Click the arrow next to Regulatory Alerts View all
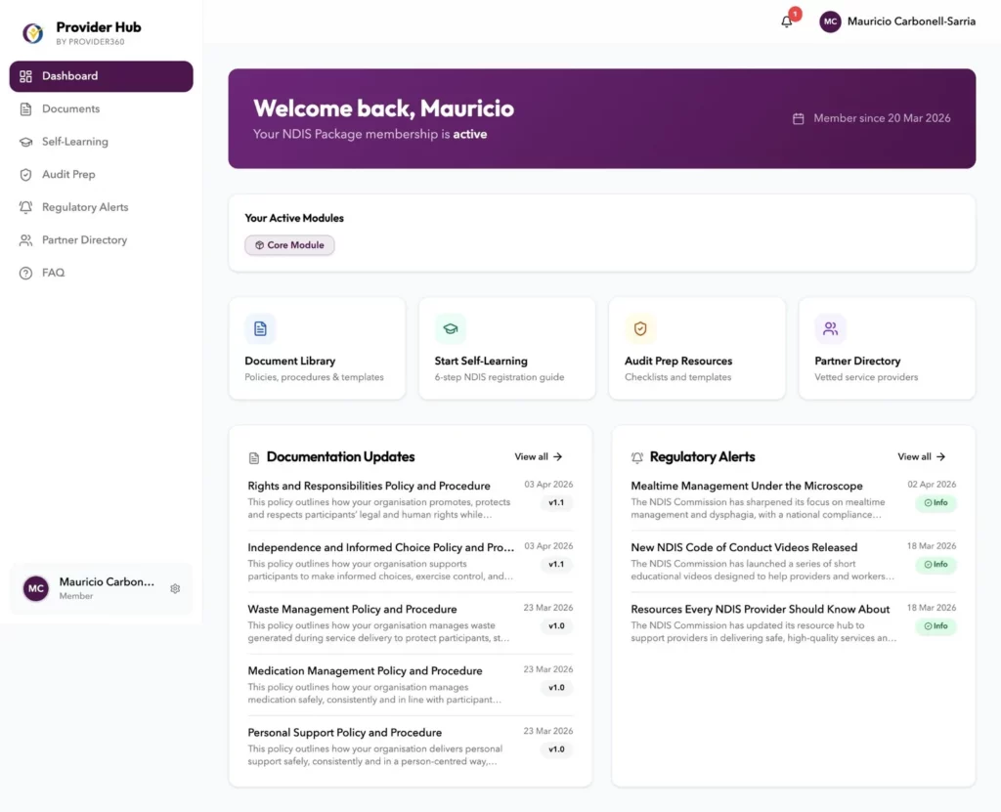This screenshot has height=812, width=1001. coord(941,457)
